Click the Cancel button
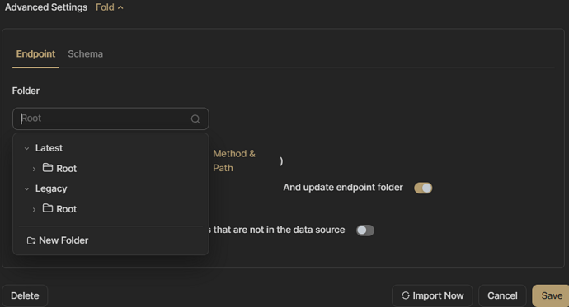This screenshot has height=307, width=569. point(502,295)
